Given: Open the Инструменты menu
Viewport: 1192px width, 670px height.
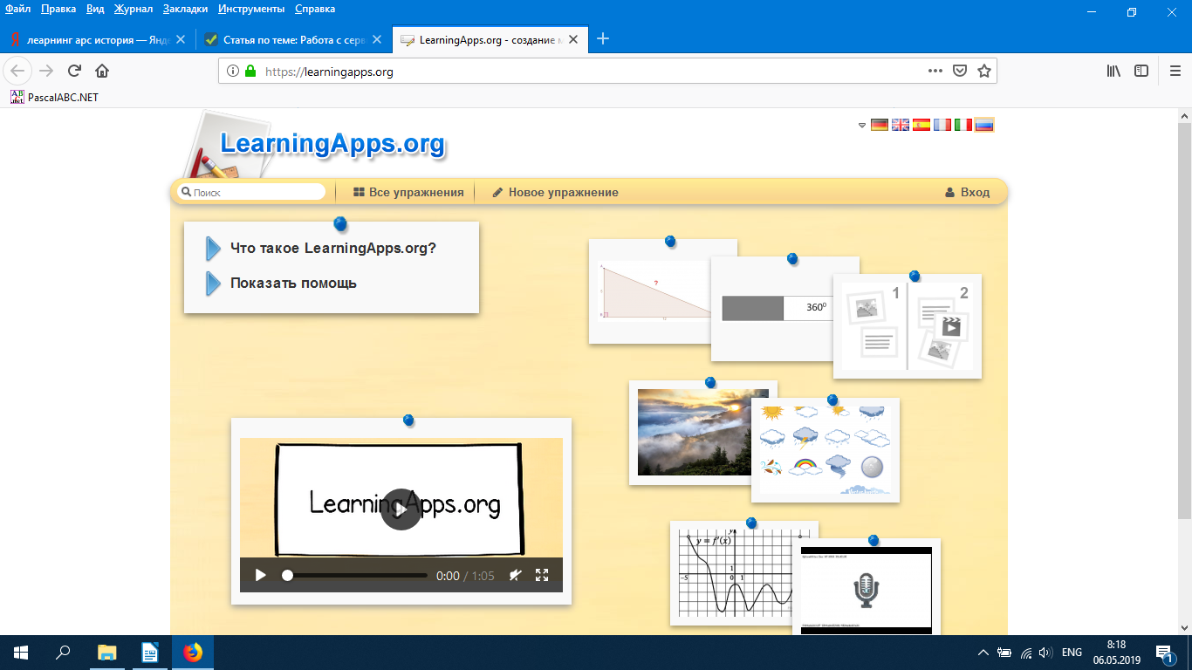Looking at the screenshot, I should click(x=251, y=9).
